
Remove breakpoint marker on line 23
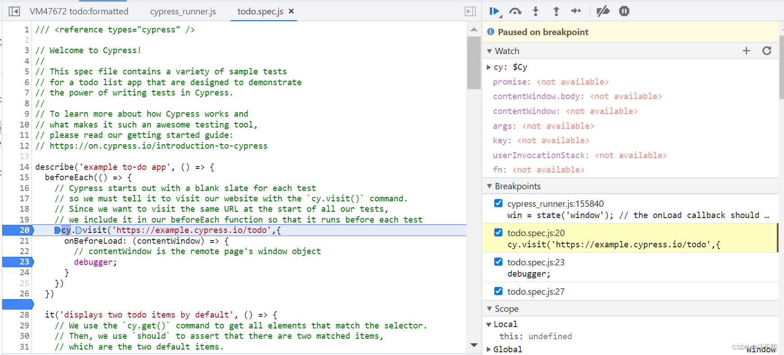coord(18,262)
